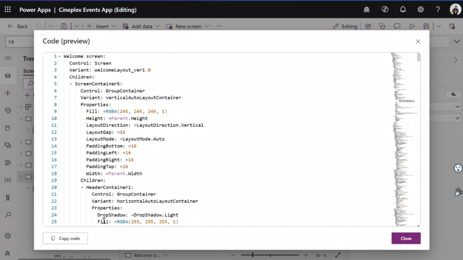
Task: Click the zoom level slider
Action: click(x=271, y=255)
